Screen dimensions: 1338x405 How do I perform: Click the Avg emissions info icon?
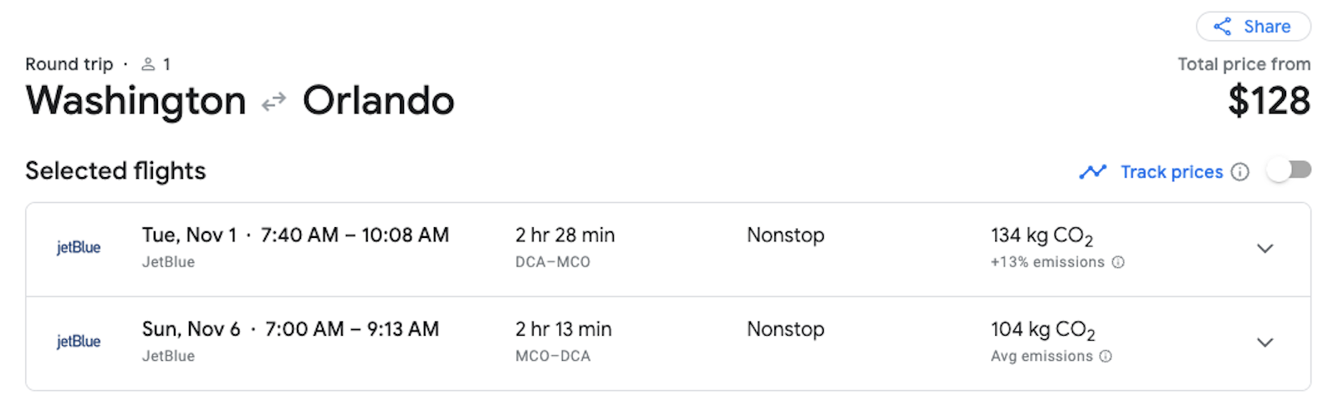click(x=1106, y=357)
